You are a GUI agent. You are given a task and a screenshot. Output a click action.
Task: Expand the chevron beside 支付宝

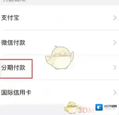click(x=115, y=18)
